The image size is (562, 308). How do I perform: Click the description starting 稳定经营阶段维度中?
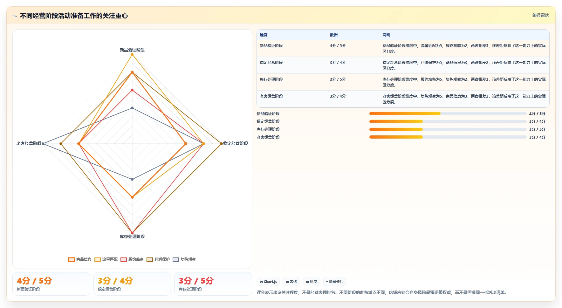(464, 65)
